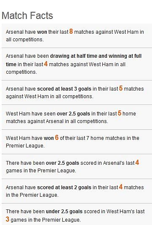
Task: Click orange 5 before 'home matches against Arsenal'
Action: click(120, 113)
